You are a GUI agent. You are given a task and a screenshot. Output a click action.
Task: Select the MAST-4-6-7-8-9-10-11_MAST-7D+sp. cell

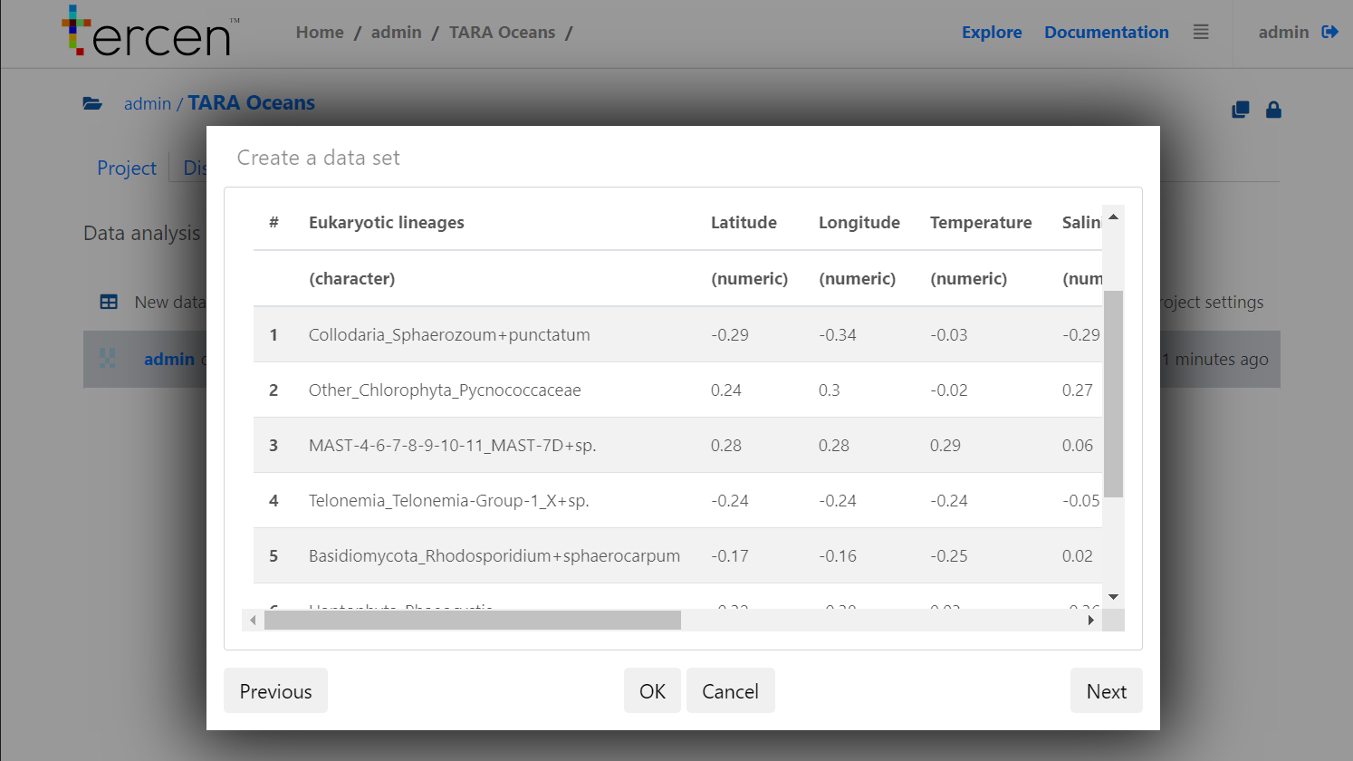452,446
